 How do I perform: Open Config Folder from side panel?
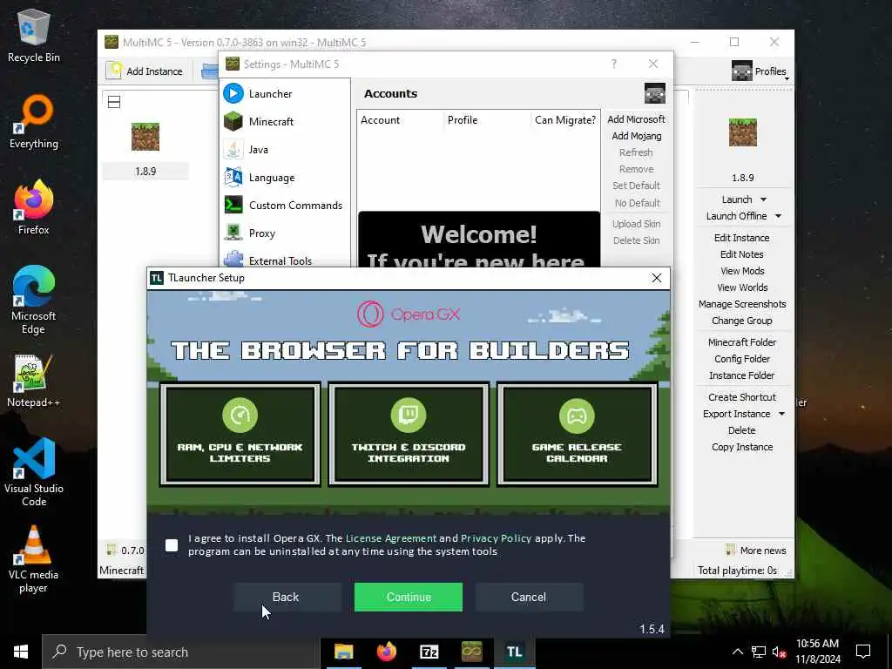coord(742,358)
